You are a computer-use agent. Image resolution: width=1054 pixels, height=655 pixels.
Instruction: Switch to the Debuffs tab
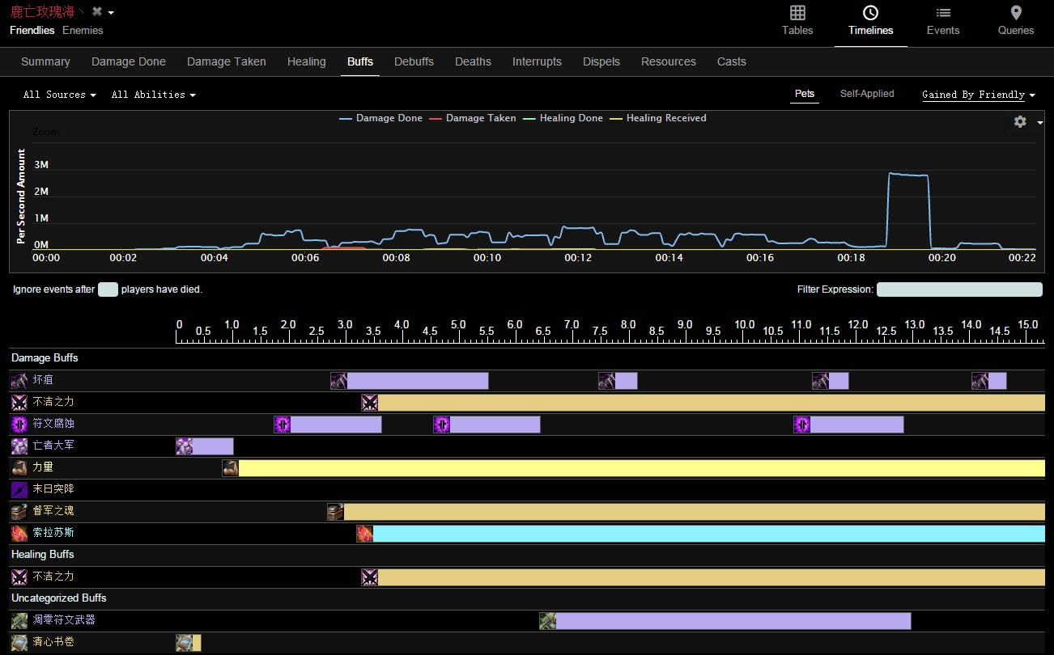[414, 61]
